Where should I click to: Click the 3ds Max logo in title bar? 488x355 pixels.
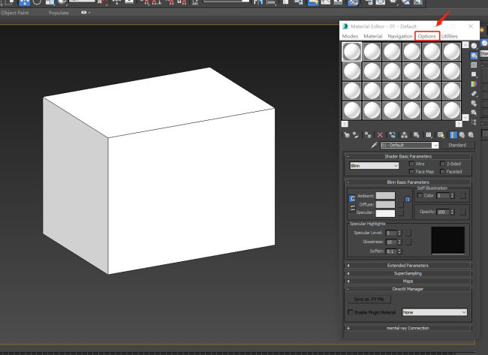[x=345, y=26]
